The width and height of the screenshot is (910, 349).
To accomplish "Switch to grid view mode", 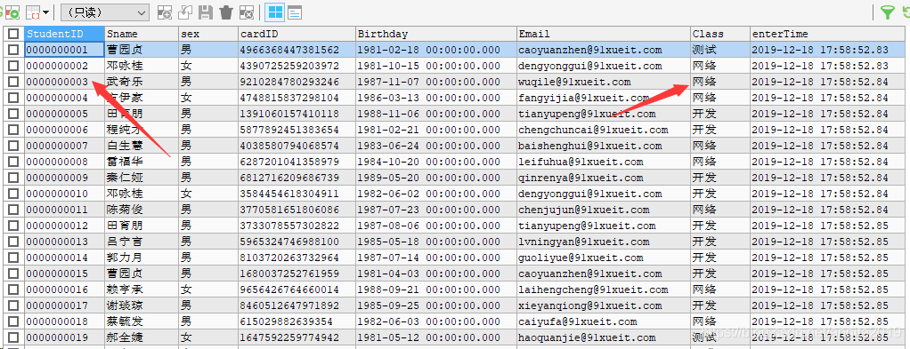I will click(274, 12).
